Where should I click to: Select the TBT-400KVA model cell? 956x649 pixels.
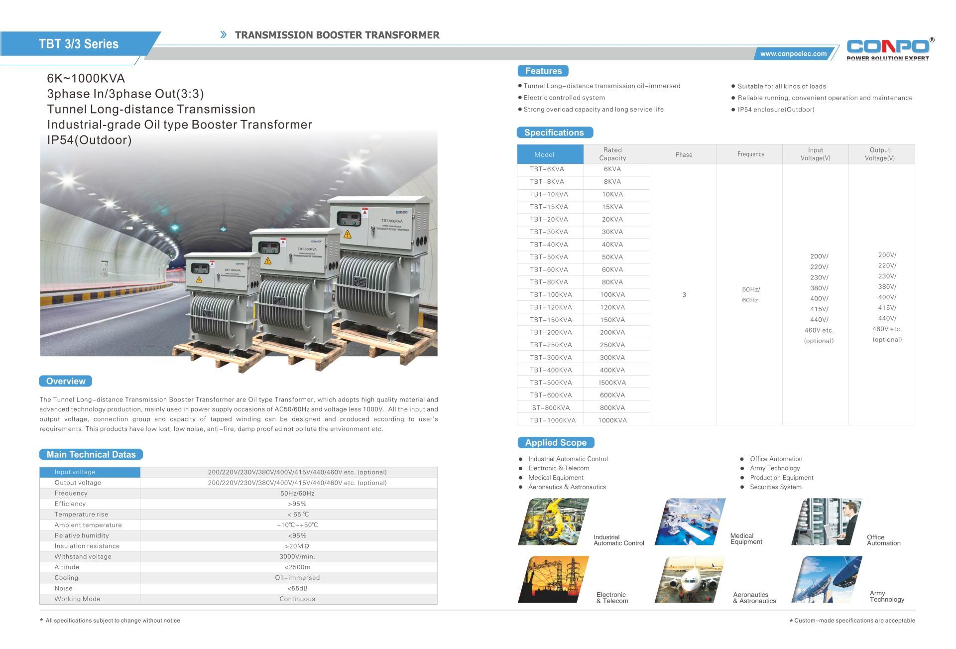click(x=550, y=370)
